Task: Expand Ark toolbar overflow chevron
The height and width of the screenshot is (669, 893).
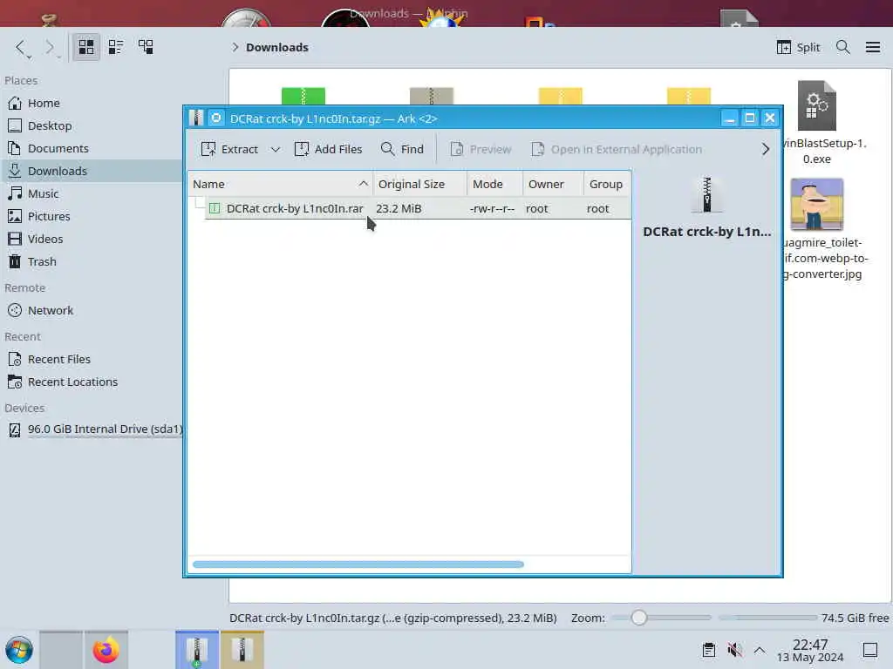Action: point(765,149)
